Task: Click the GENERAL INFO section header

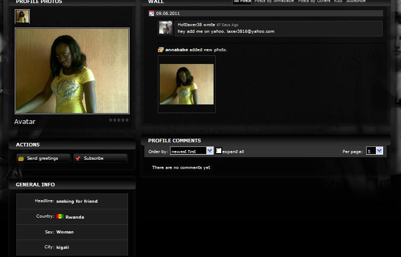Action: 35,185
